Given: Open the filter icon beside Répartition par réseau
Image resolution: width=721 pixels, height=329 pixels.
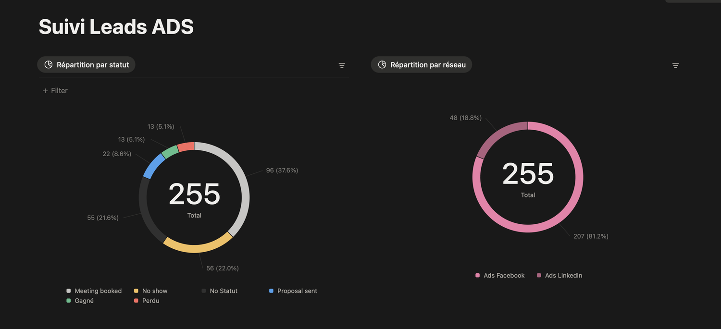Looking at the screenshot, I should (x=675, y=65).
